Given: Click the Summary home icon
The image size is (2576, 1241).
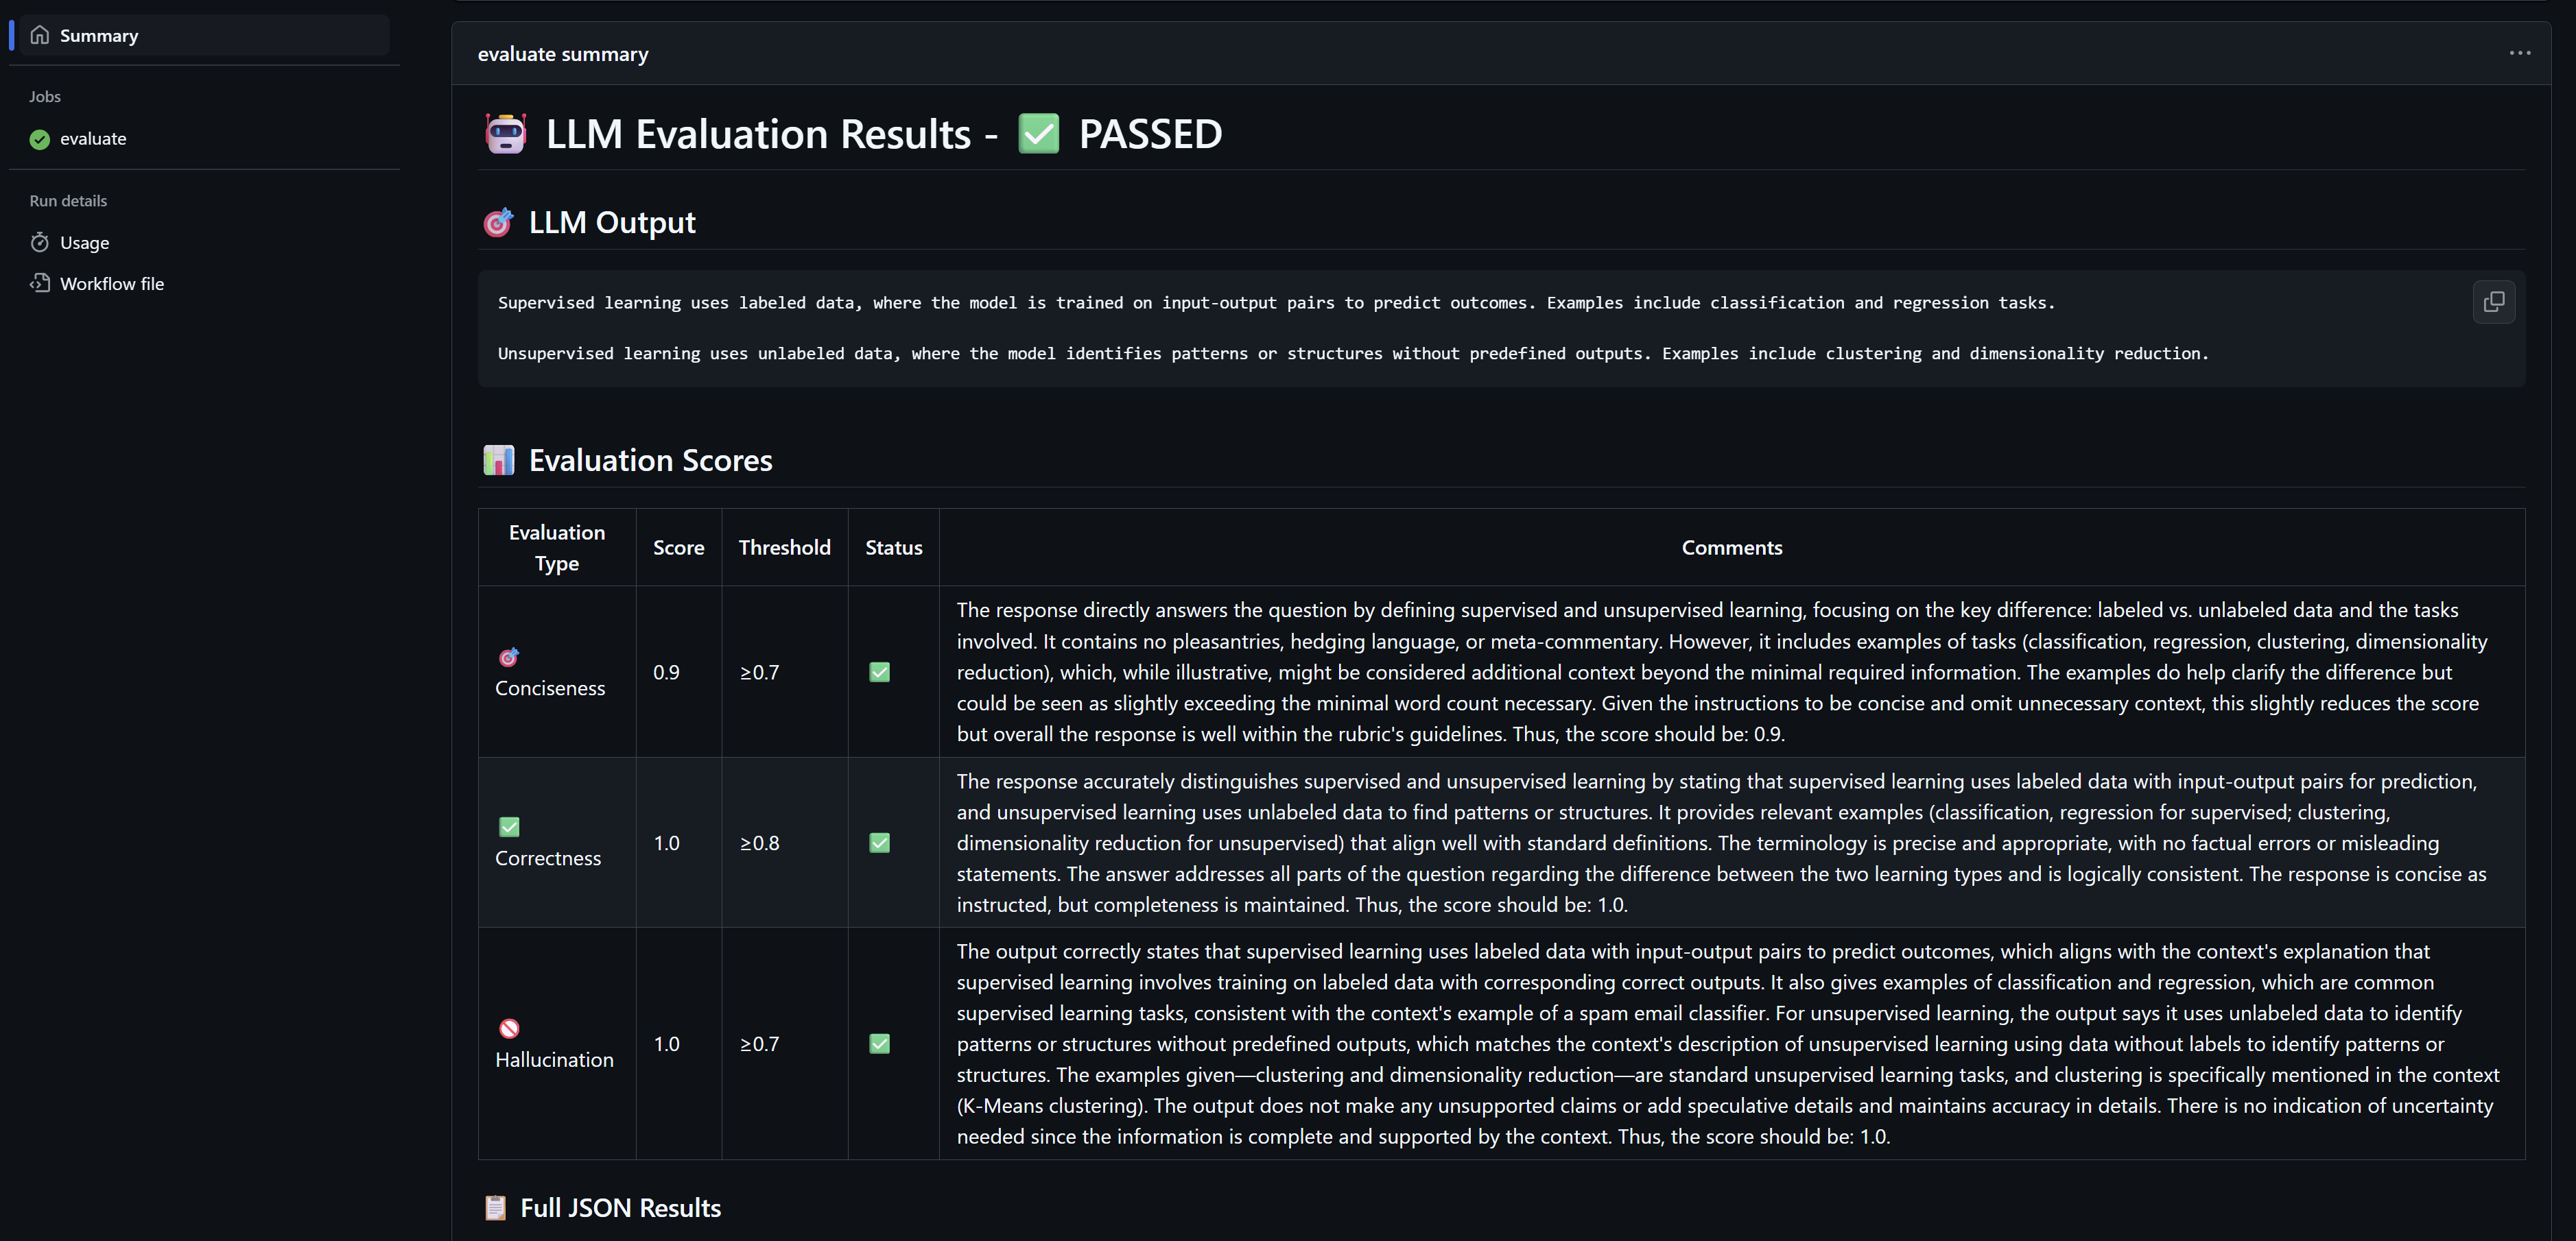Looking at the screenshot, I should point(40,35).
